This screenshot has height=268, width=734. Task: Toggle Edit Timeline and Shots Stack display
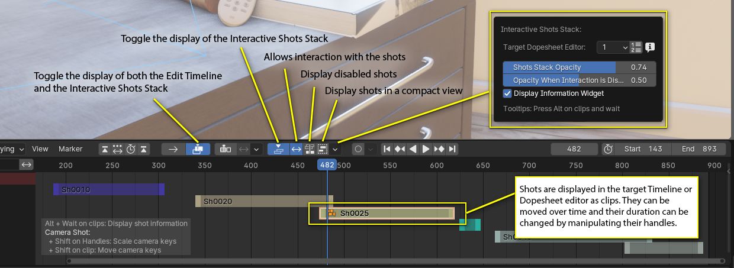(x=198, y=149)
